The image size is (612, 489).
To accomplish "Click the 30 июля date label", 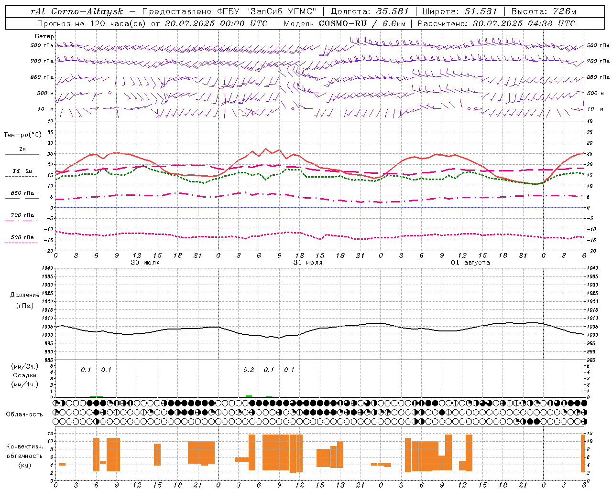I will pyautogui.click(x=145, y=263).
